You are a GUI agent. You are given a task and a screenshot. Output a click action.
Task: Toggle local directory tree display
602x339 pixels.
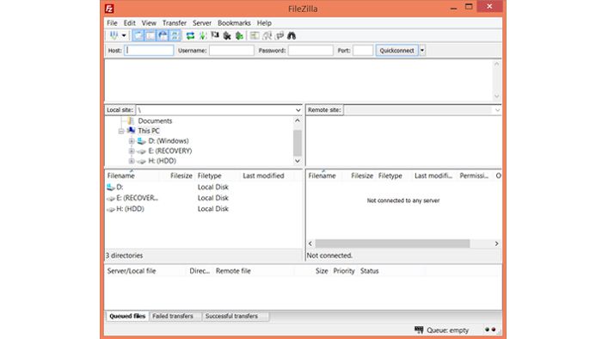(150, 35)
